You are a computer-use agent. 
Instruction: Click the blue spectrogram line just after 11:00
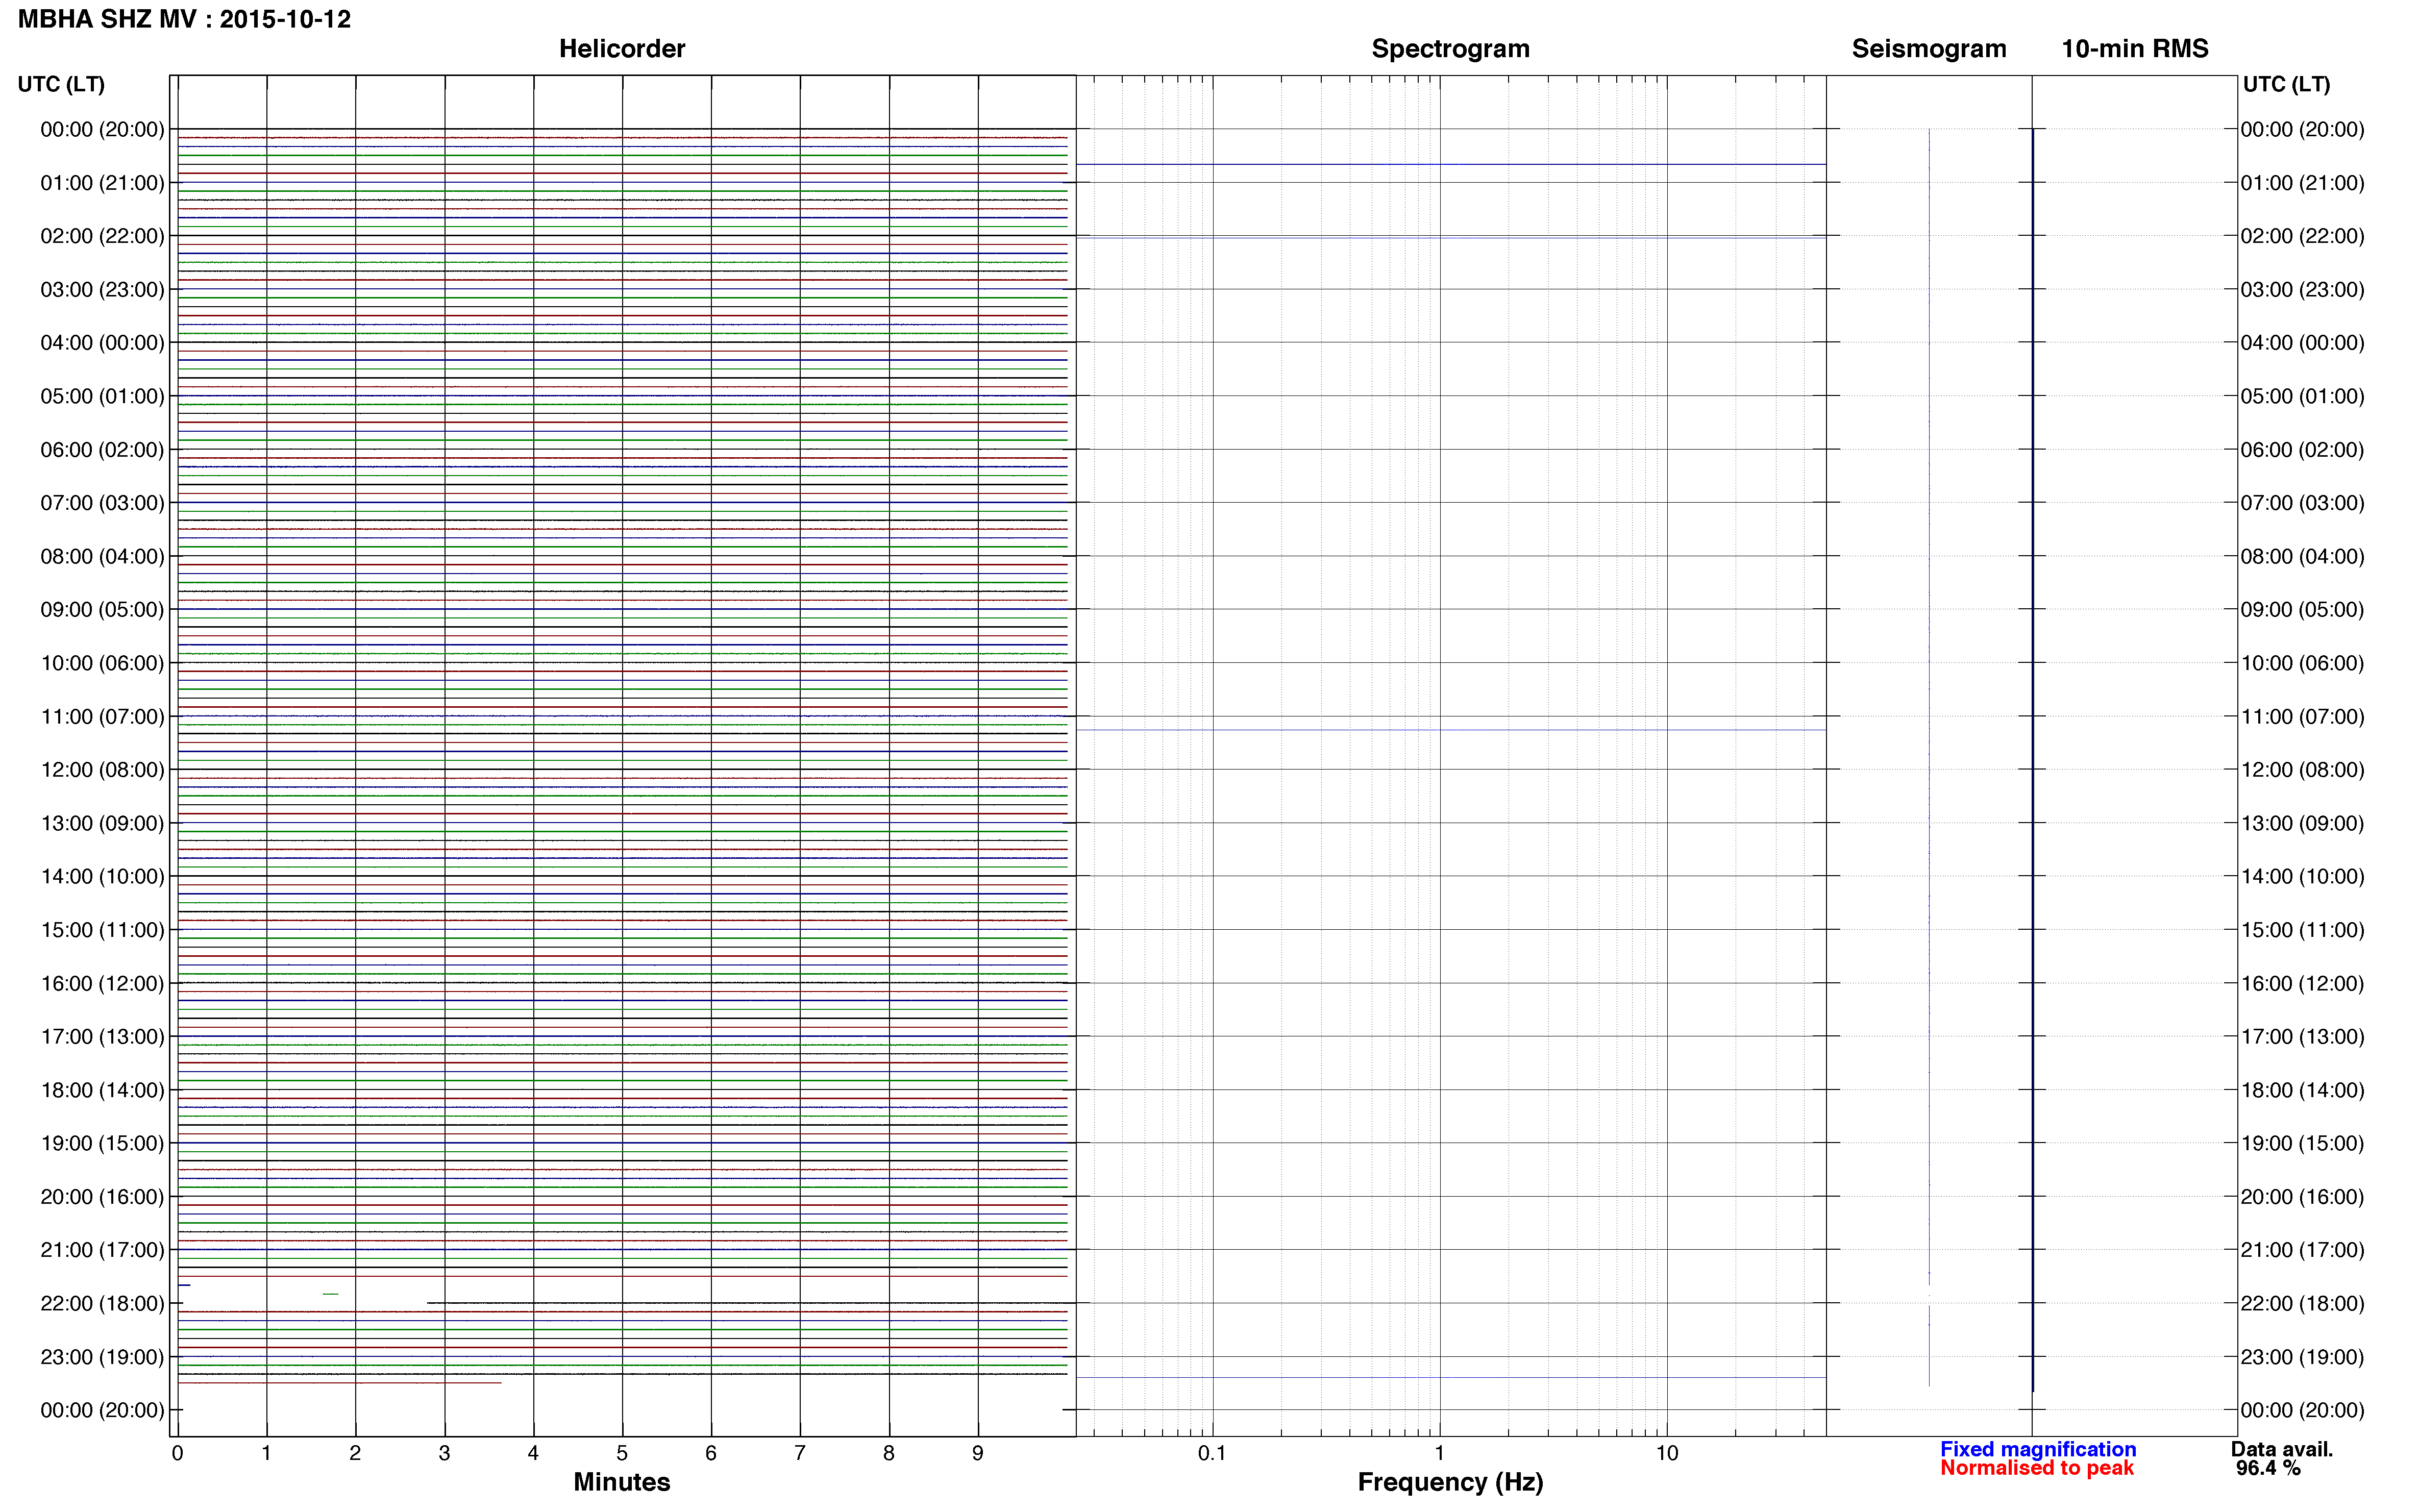(x=1450, y=730)
